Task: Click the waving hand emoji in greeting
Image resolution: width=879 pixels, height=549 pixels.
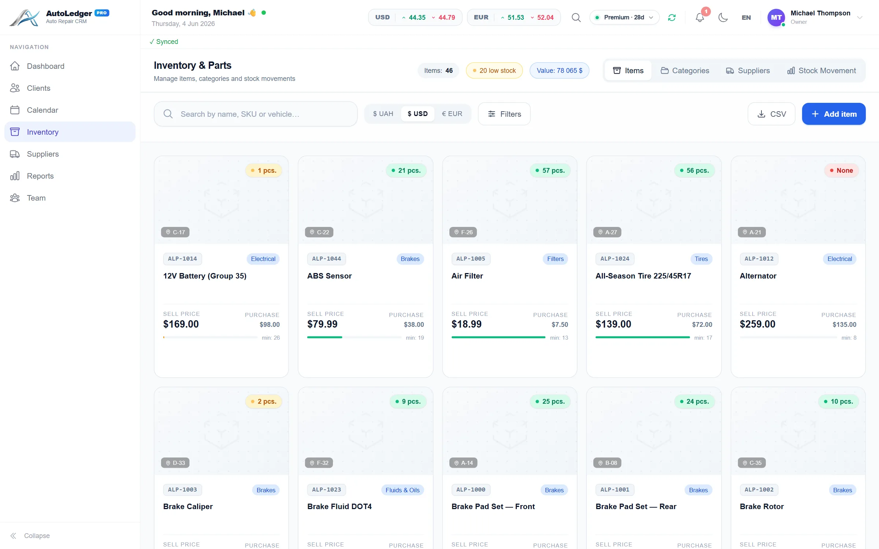Action: [252, 13]
